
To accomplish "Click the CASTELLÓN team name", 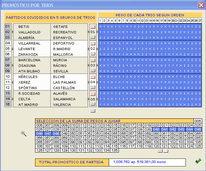I will (x=64, y=88).
